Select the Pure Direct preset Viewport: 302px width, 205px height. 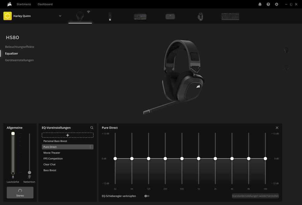click(67, 147)
